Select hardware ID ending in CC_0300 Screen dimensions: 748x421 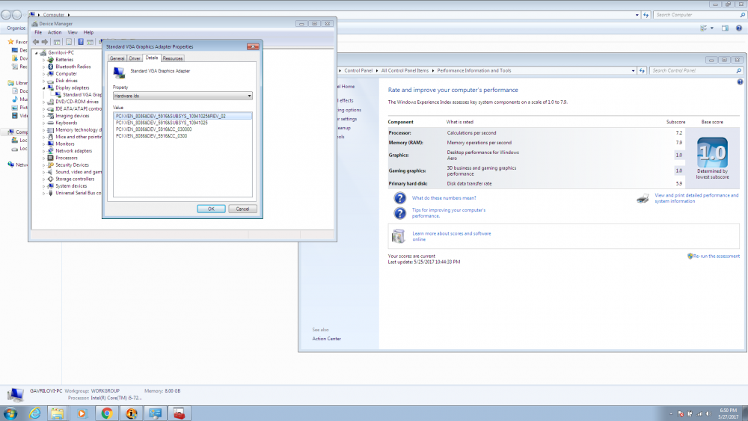[x=151, y=136]
